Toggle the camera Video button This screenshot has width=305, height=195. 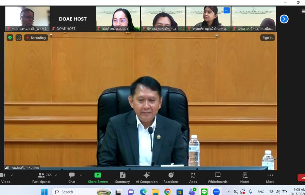[3, 178]
